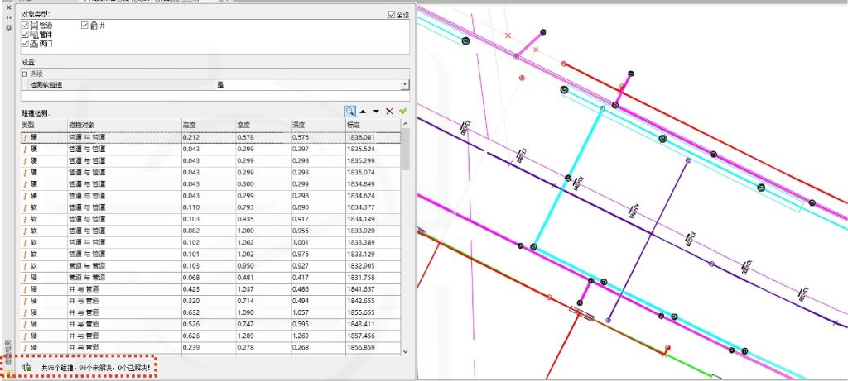Sort by the 深度 column header
The image size is (848, 381).
point(318,125)
